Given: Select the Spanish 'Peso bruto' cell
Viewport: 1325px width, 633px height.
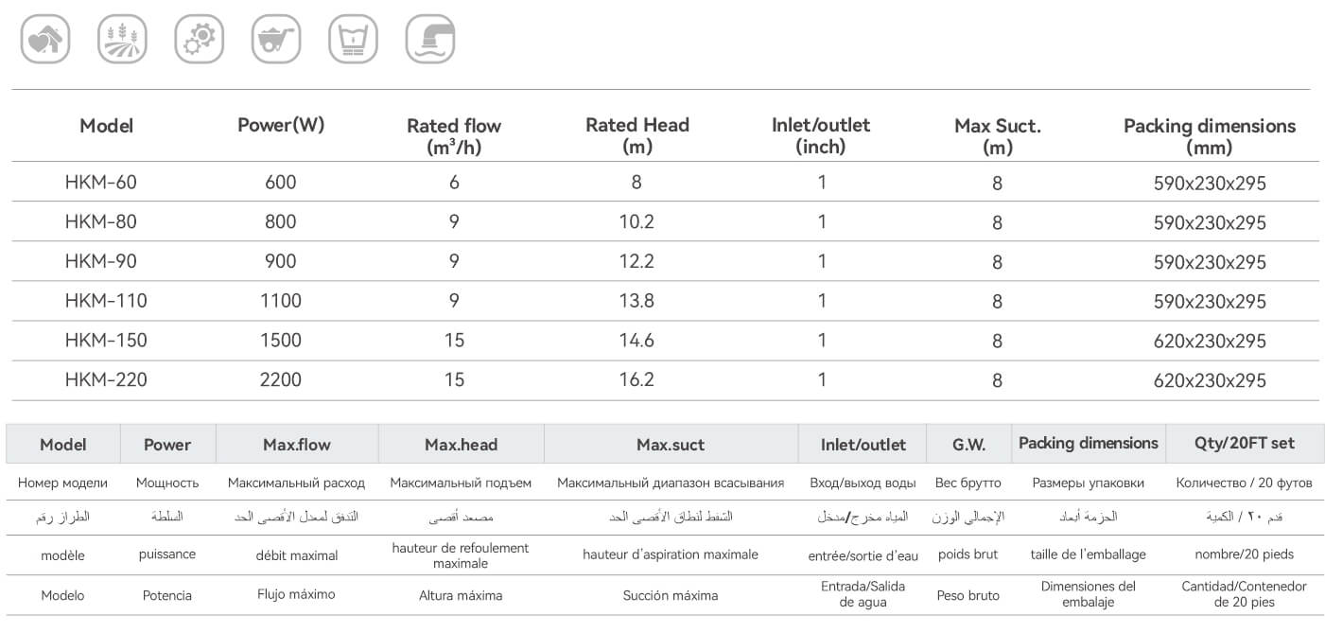Looking at the screenshot, I should coord(968,595).
